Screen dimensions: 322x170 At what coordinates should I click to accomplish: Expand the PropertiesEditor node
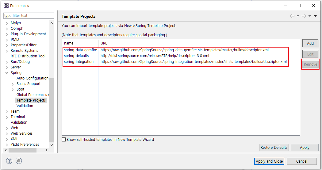click(7, 45)
